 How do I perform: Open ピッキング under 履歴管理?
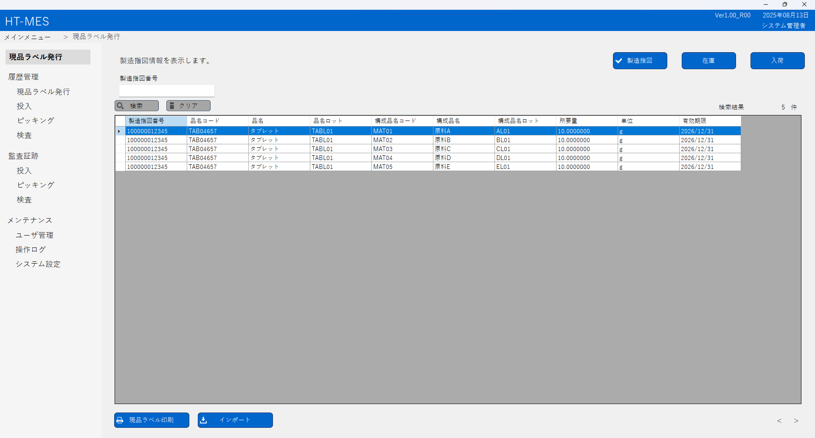point(36,121)
